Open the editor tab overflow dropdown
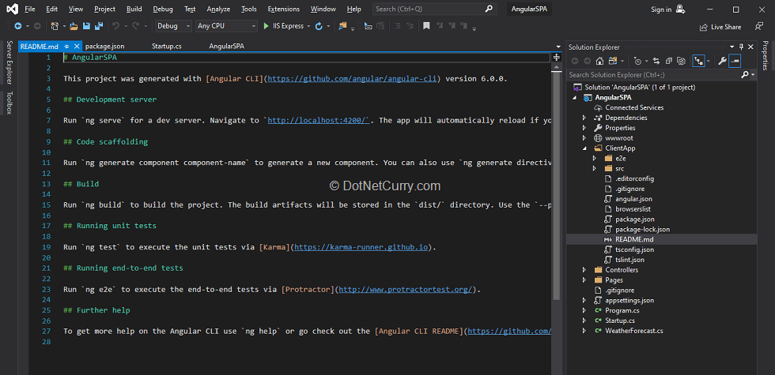This screenshot has height=375, width=775. 558,47
